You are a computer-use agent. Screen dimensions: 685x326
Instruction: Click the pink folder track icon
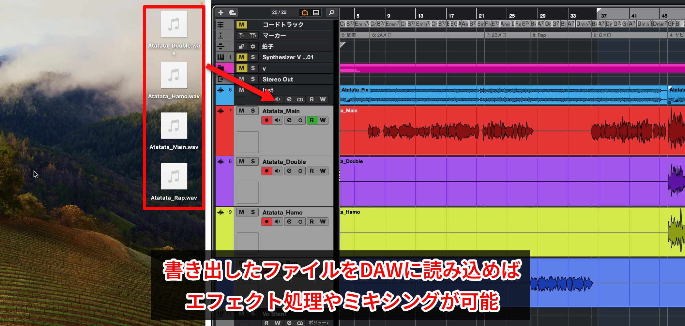[x=221, y=68]
